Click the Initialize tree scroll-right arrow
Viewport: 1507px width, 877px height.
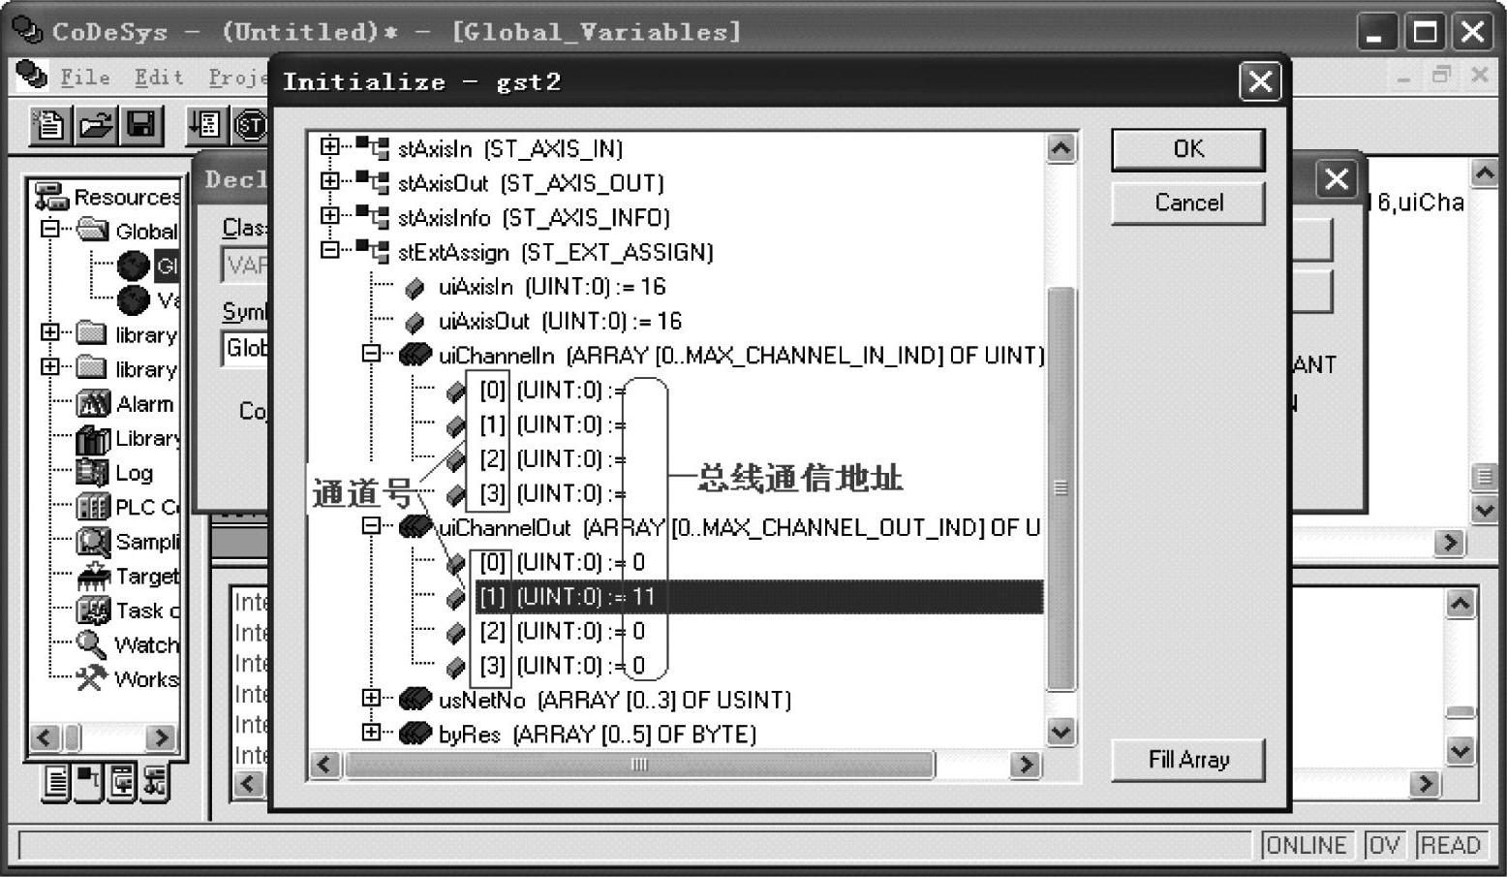tap(1024, 765)
